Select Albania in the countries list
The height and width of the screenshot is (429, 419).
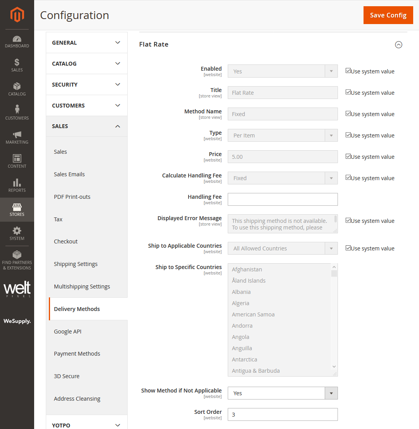[x=279, y=292]
